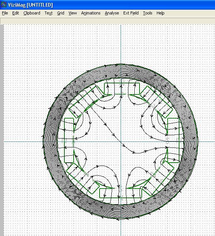Open the Text menu
The image size is (215, 236).
coord(48,13)
